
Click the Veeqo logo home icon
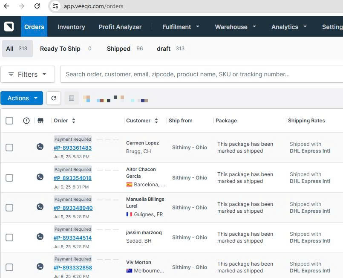click(9, 26)
